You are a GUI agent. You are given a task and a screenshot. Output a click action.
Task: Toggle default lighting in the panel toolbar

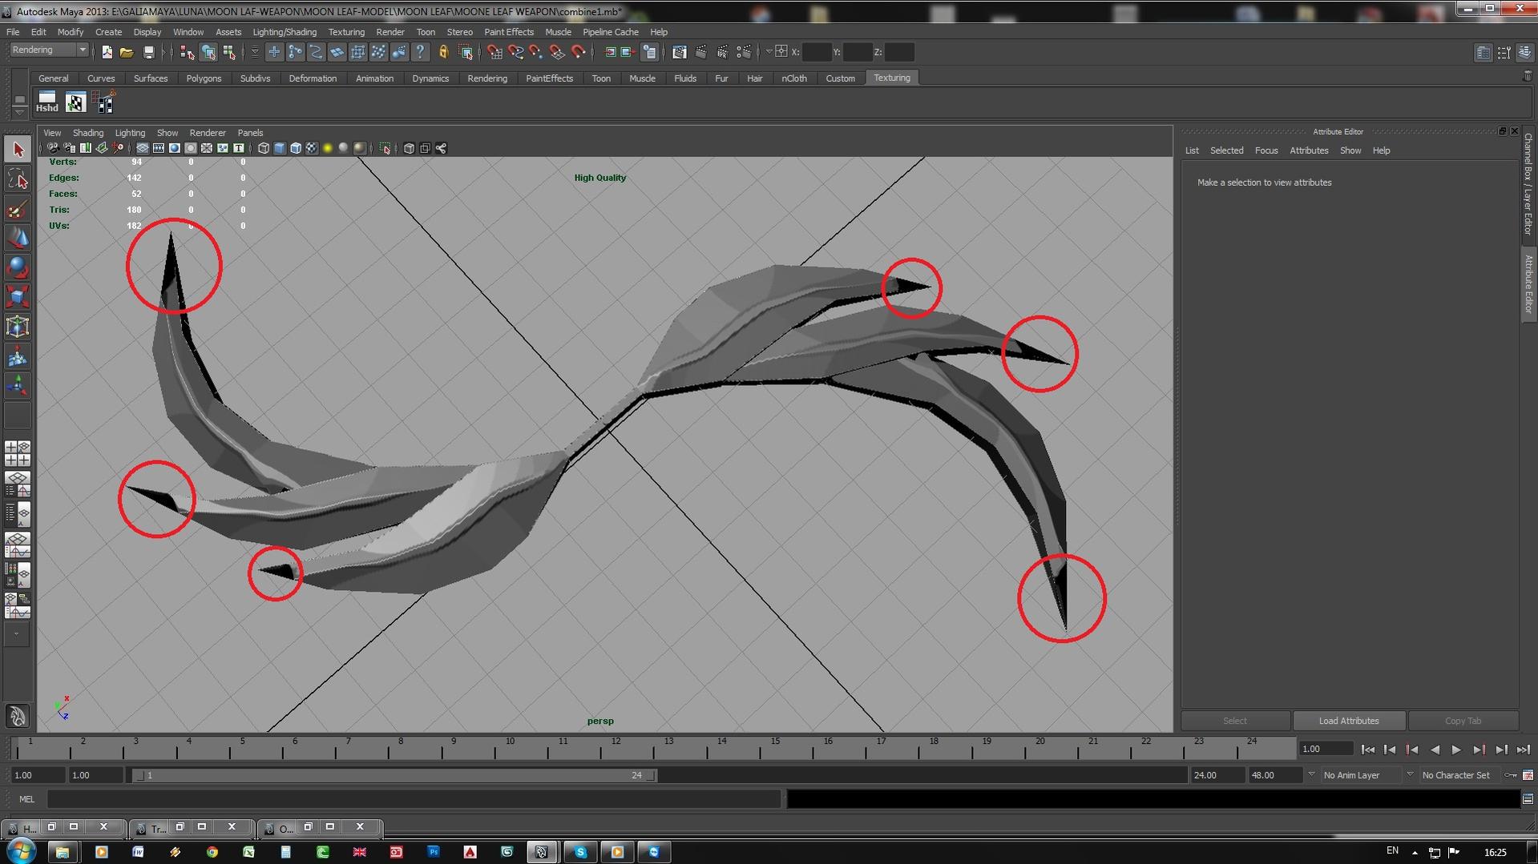(328, 148)
